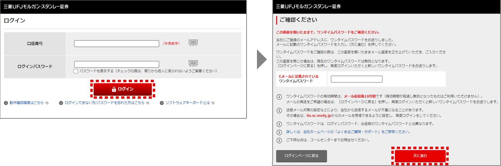Image resolution: width=501 pixels, height=166 pixels.
Task: Click info icon beside 詳しくは line
Action: click(280, 132)
